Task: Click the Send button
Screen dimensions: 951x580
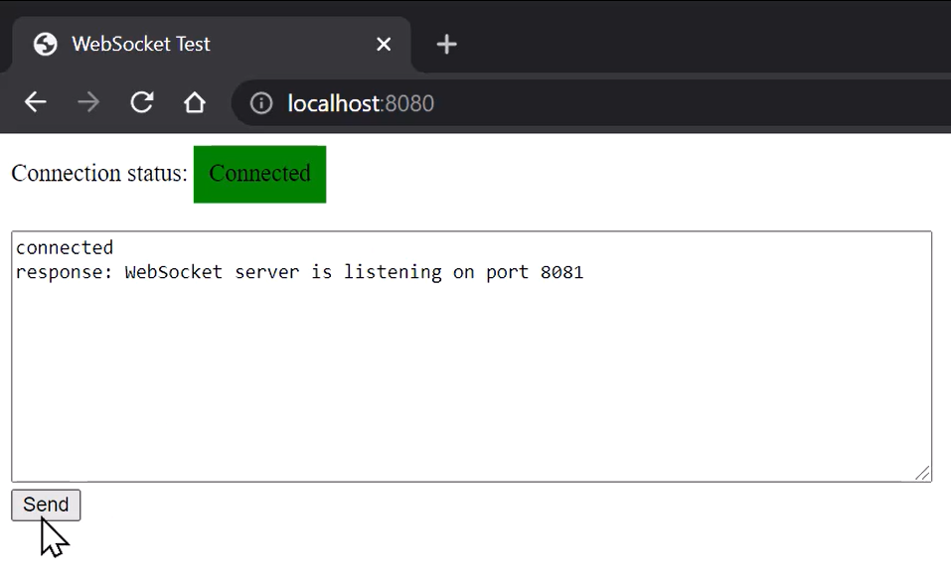Action: (46, 505)
